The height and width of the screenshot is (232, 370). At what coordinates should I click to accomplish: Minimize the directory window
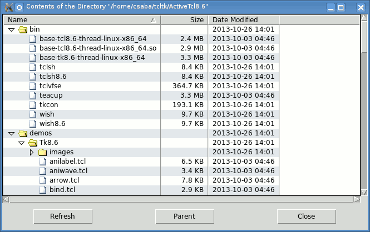click(331, 8)
